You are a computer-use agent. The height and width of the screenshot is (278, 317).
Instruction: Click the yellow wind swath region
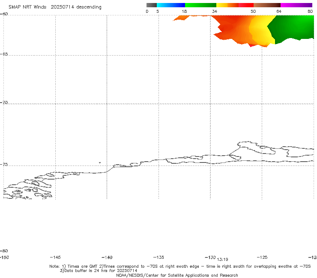[262, 30]
